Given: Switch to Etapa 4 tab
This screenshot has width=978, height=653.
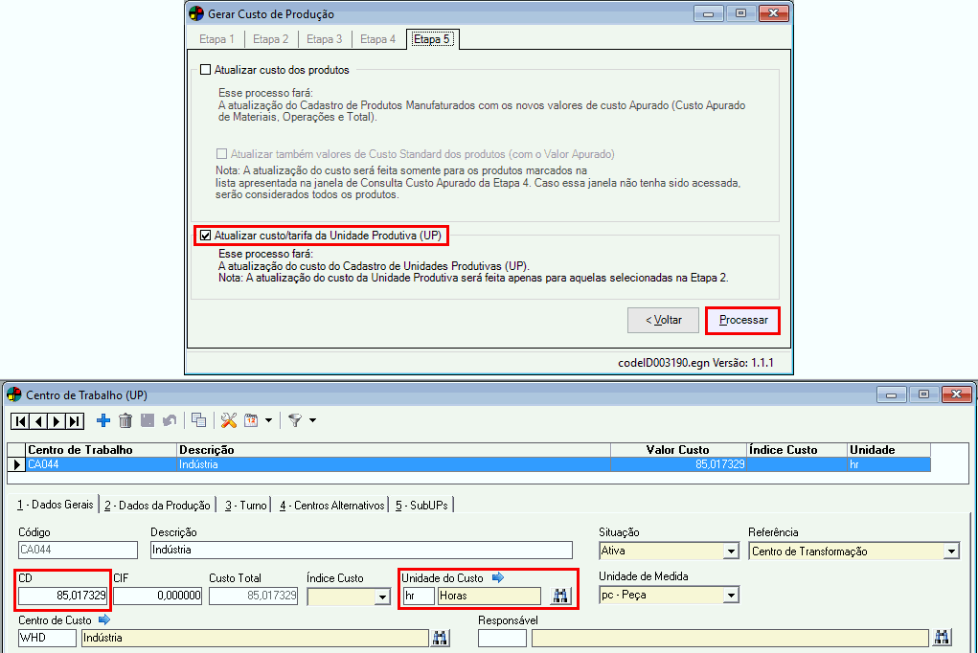Looking at the screenshot, I should [x=377, y=39].
